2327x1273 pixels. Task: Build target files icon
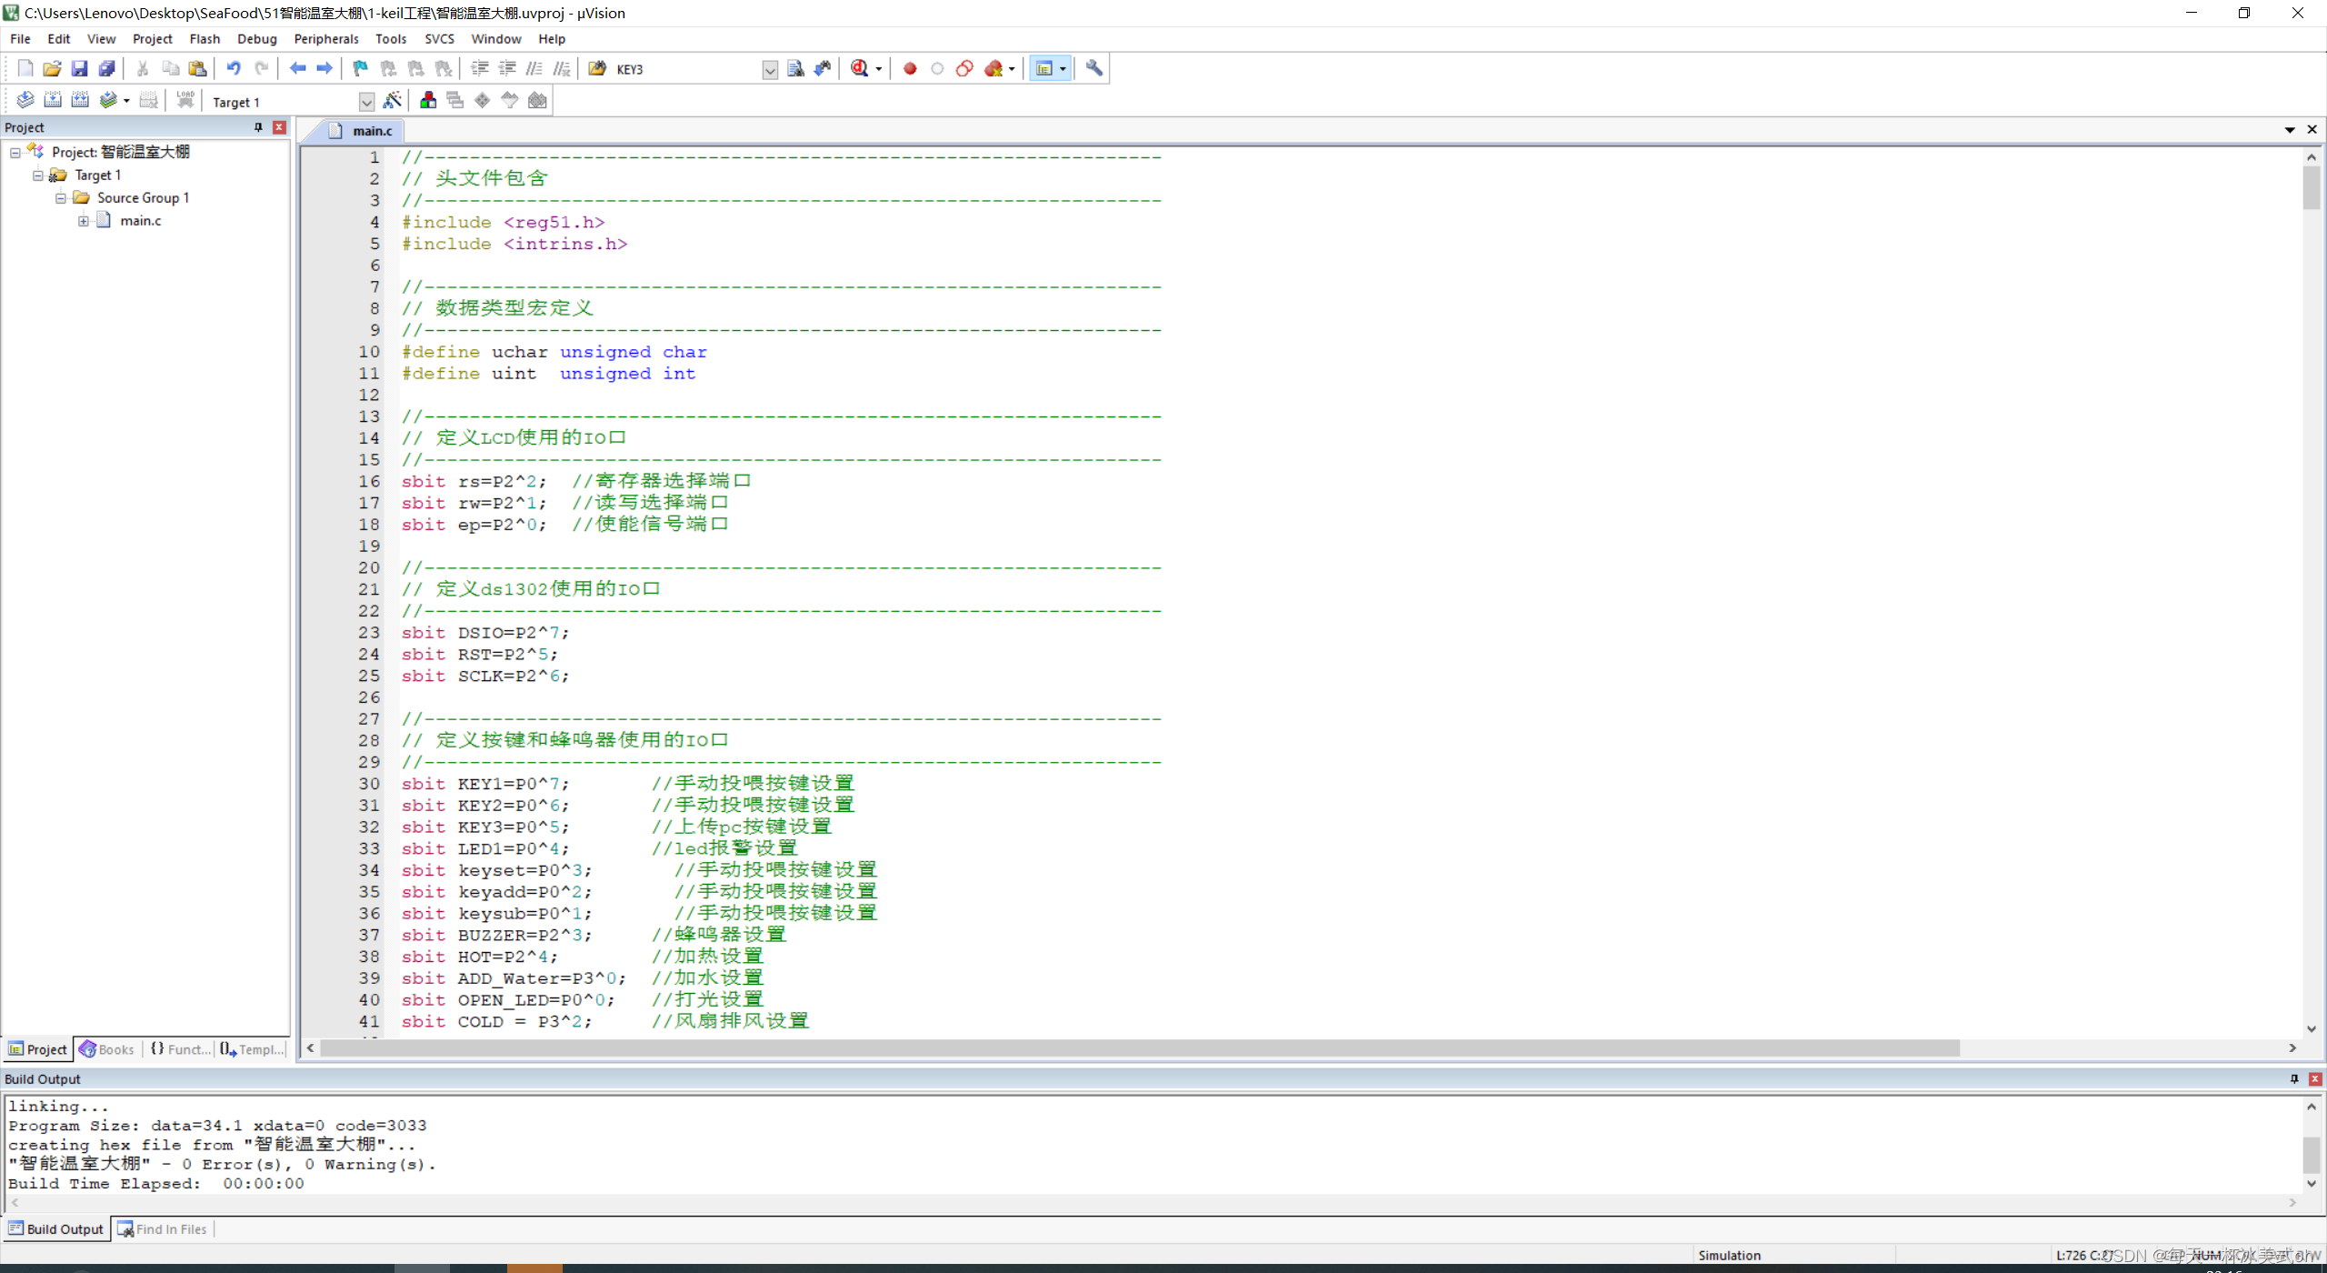(x=53, y=100)
